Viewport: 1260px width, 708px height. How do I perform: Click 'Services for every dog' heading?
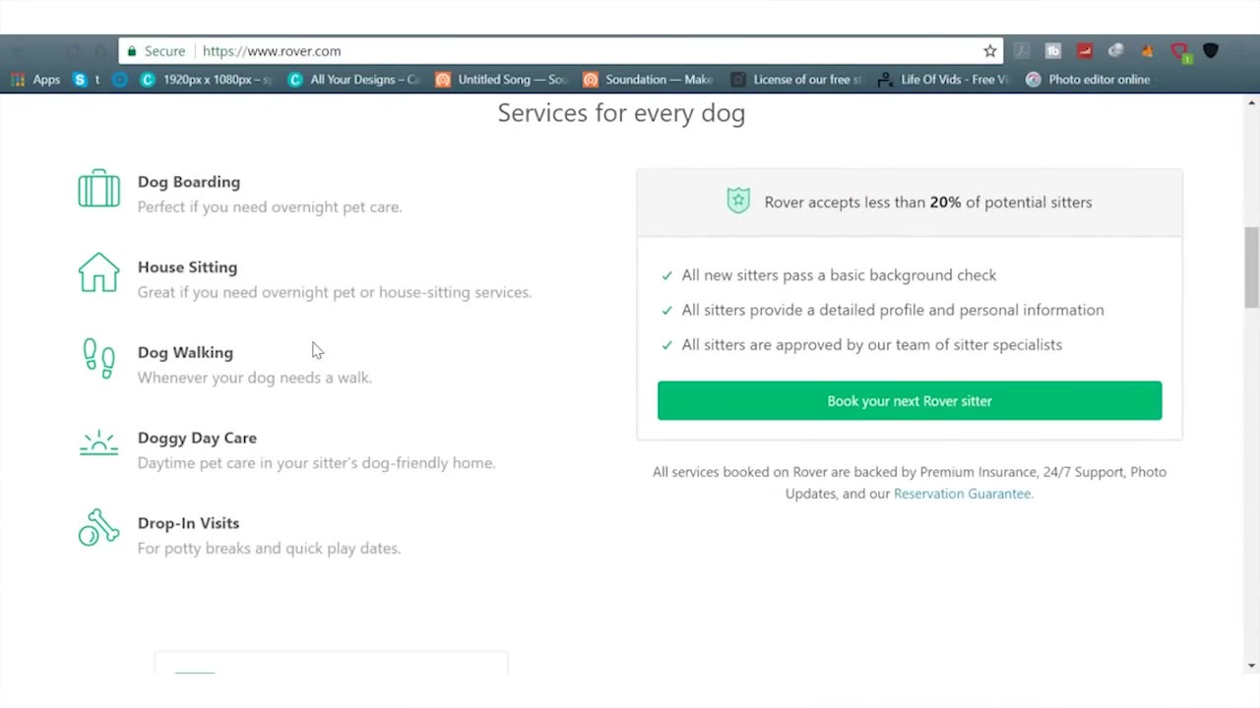(621, 113)
